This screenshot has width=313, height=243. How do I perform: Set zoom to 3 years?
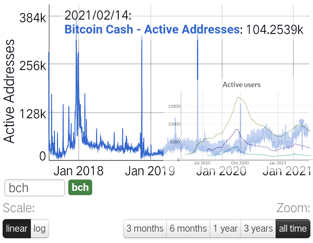pos(258,228)
